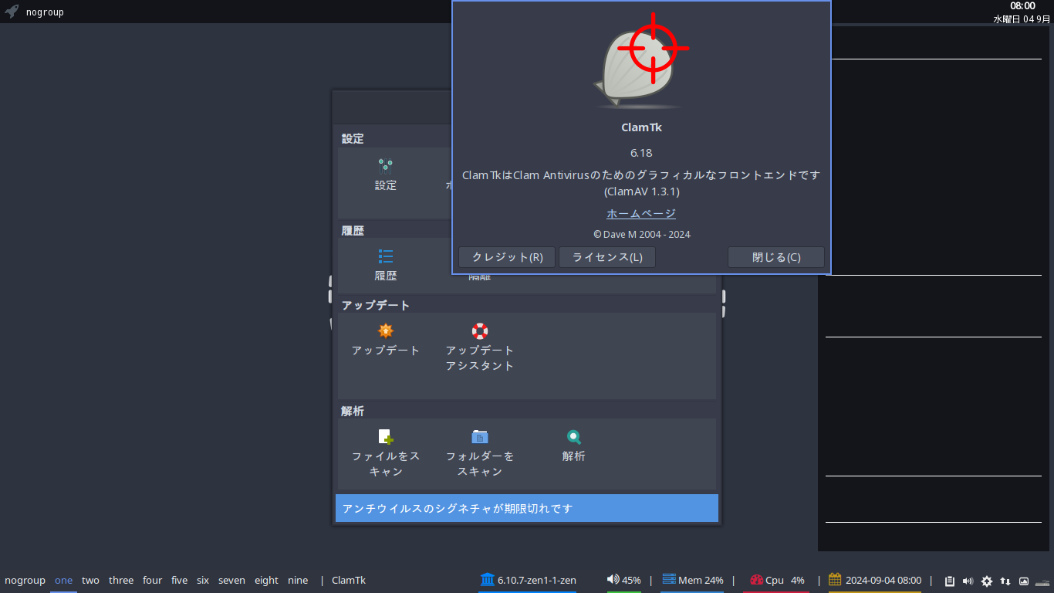Switch to workspace seven
This screenshot has height=593, width=1054.
click(x=231, y=580)
